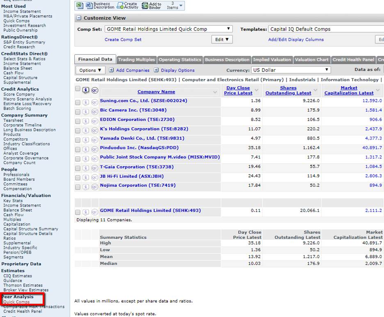Viewport: 384px width, 317px height.
Task: Export to Excel icon in toolbar
Action: coord(80,5)
